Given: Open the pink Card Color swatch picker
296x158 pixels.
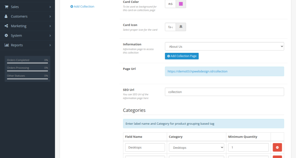Looking at the screenshot, I should tap(181, 4).
